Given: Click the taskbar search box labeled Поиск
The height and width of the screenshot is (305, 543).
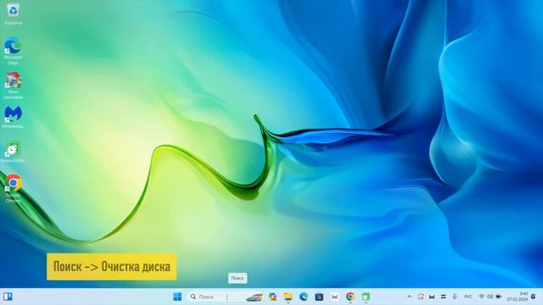Looking at the screenshot, I should [x=226, y=297].
